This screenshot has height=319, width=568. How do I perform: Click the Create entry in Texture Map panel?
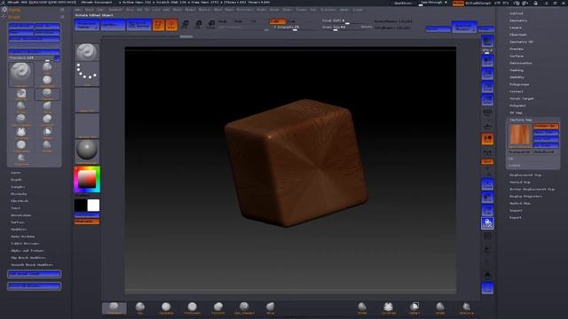[515, 166]
